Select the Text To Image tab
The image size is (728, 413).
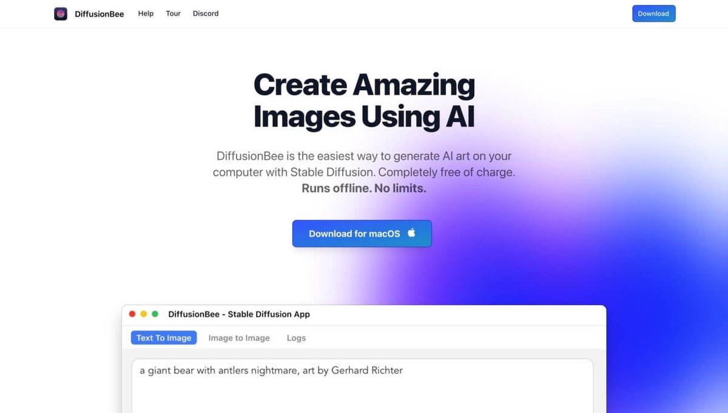[x=164, y=338]
